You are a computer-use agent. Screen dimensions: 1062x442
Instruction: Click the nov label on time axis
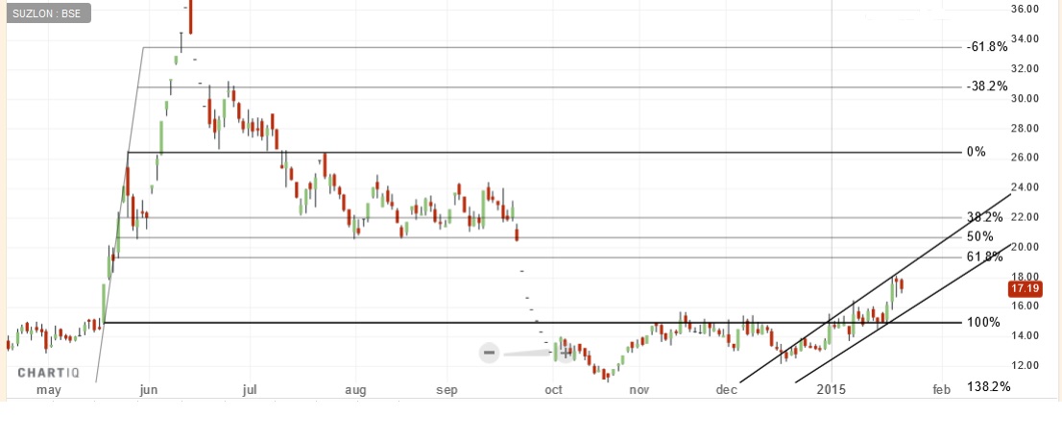(640, 390)
